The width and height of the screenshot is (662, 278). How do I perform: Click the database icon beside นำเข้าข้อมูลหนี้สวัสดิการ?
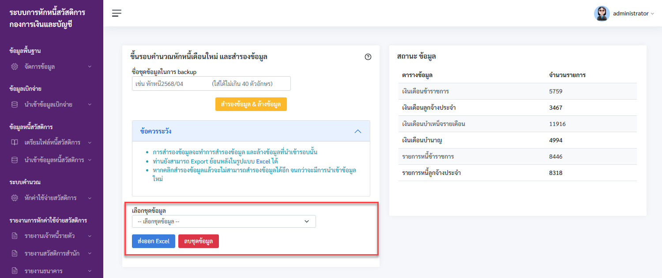15,160
